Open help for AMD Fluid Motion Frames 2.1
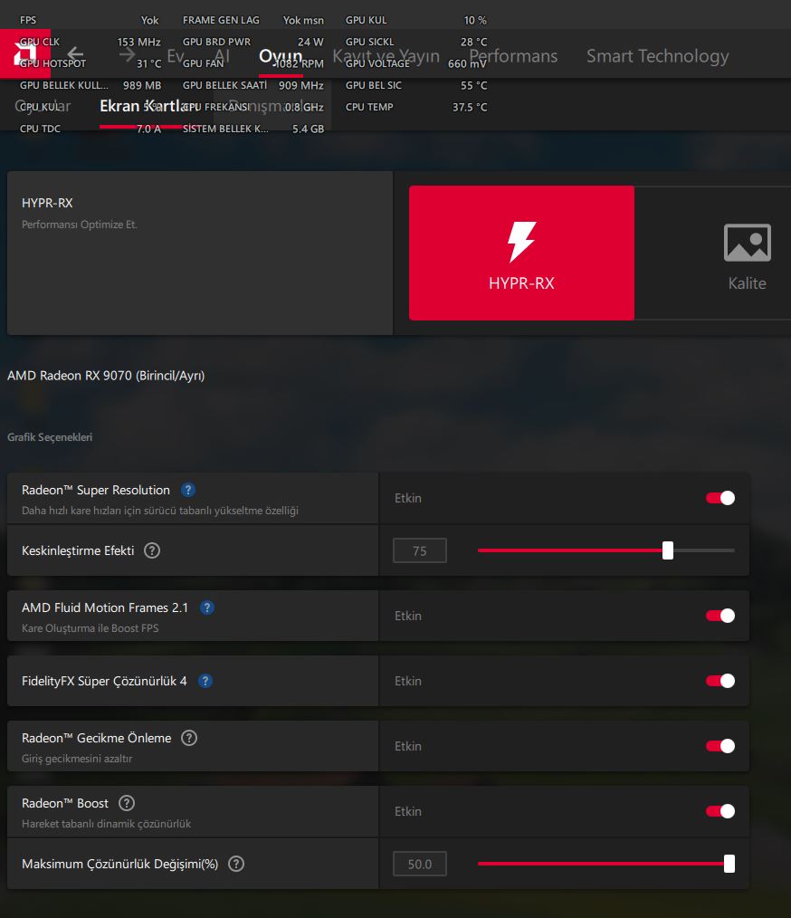The width and height of the screenshot is (791, 918). pos(207,607)
